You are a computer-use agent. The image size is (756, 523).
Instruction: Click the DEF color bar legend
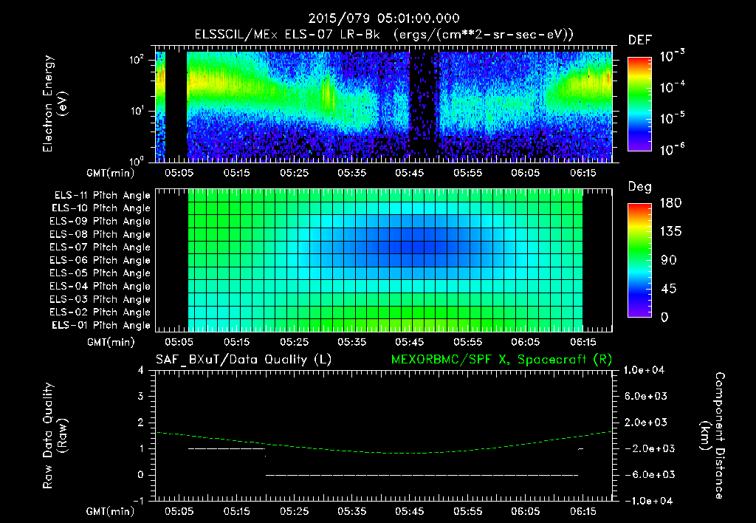639,103
